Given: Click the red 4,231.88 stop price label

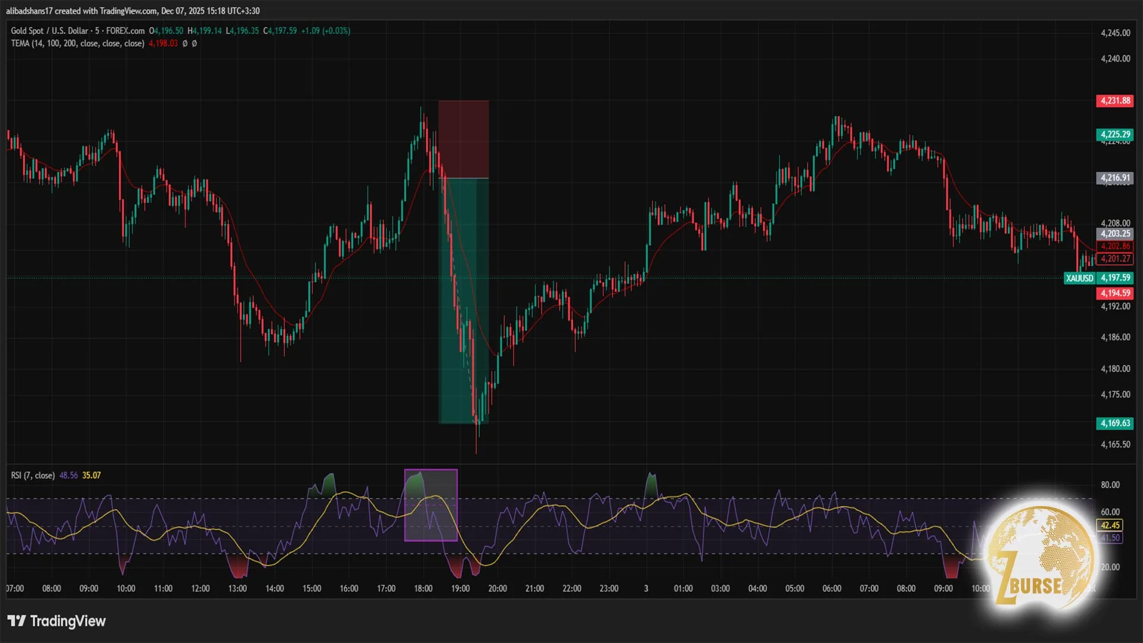Looking at the screenshot, I should point(1114,101).
